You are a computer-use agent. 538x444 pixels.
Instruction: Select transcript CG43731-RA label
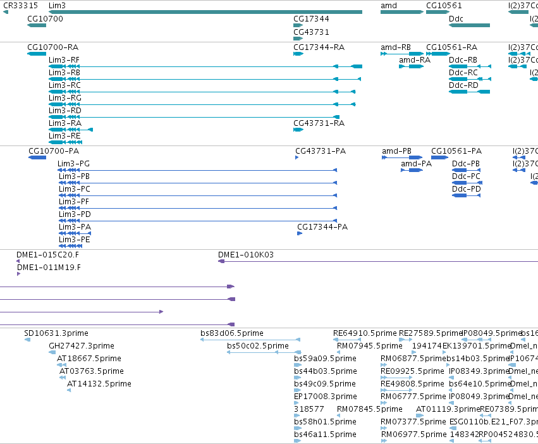click(319, 123)
